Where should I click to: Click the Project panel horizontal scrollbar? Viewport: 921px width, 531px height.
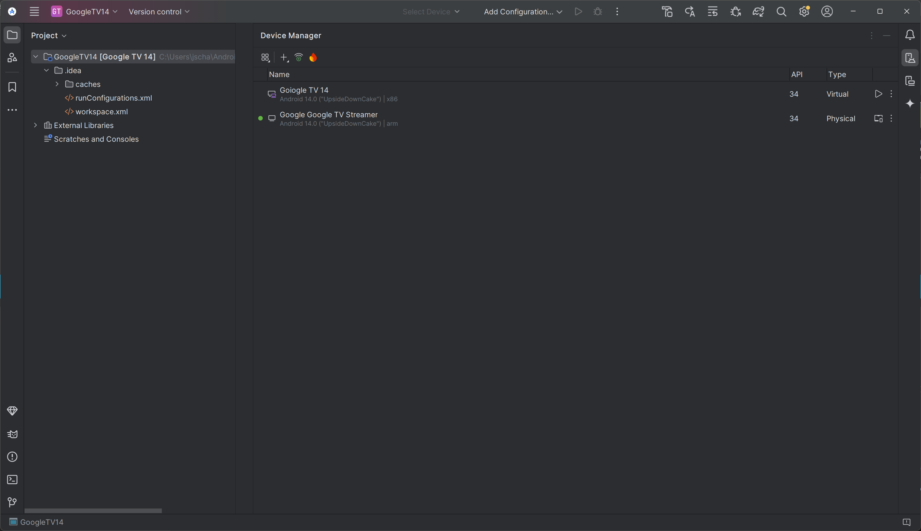click(93, 510)
